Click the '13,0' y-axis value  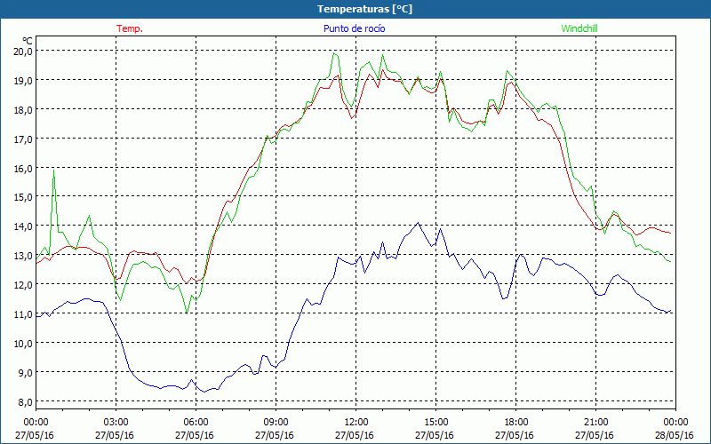point(23,255)
